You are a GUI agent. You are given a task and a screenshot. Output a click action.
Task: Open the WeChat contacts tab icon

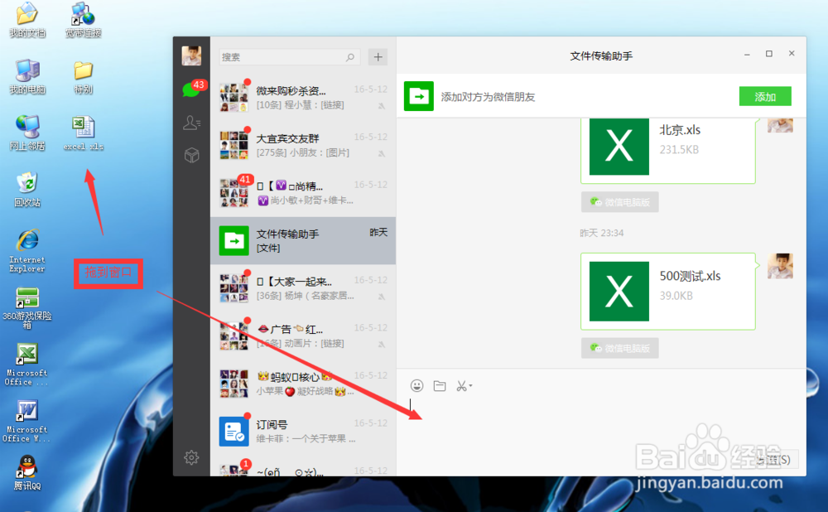[x=191, y=123]
